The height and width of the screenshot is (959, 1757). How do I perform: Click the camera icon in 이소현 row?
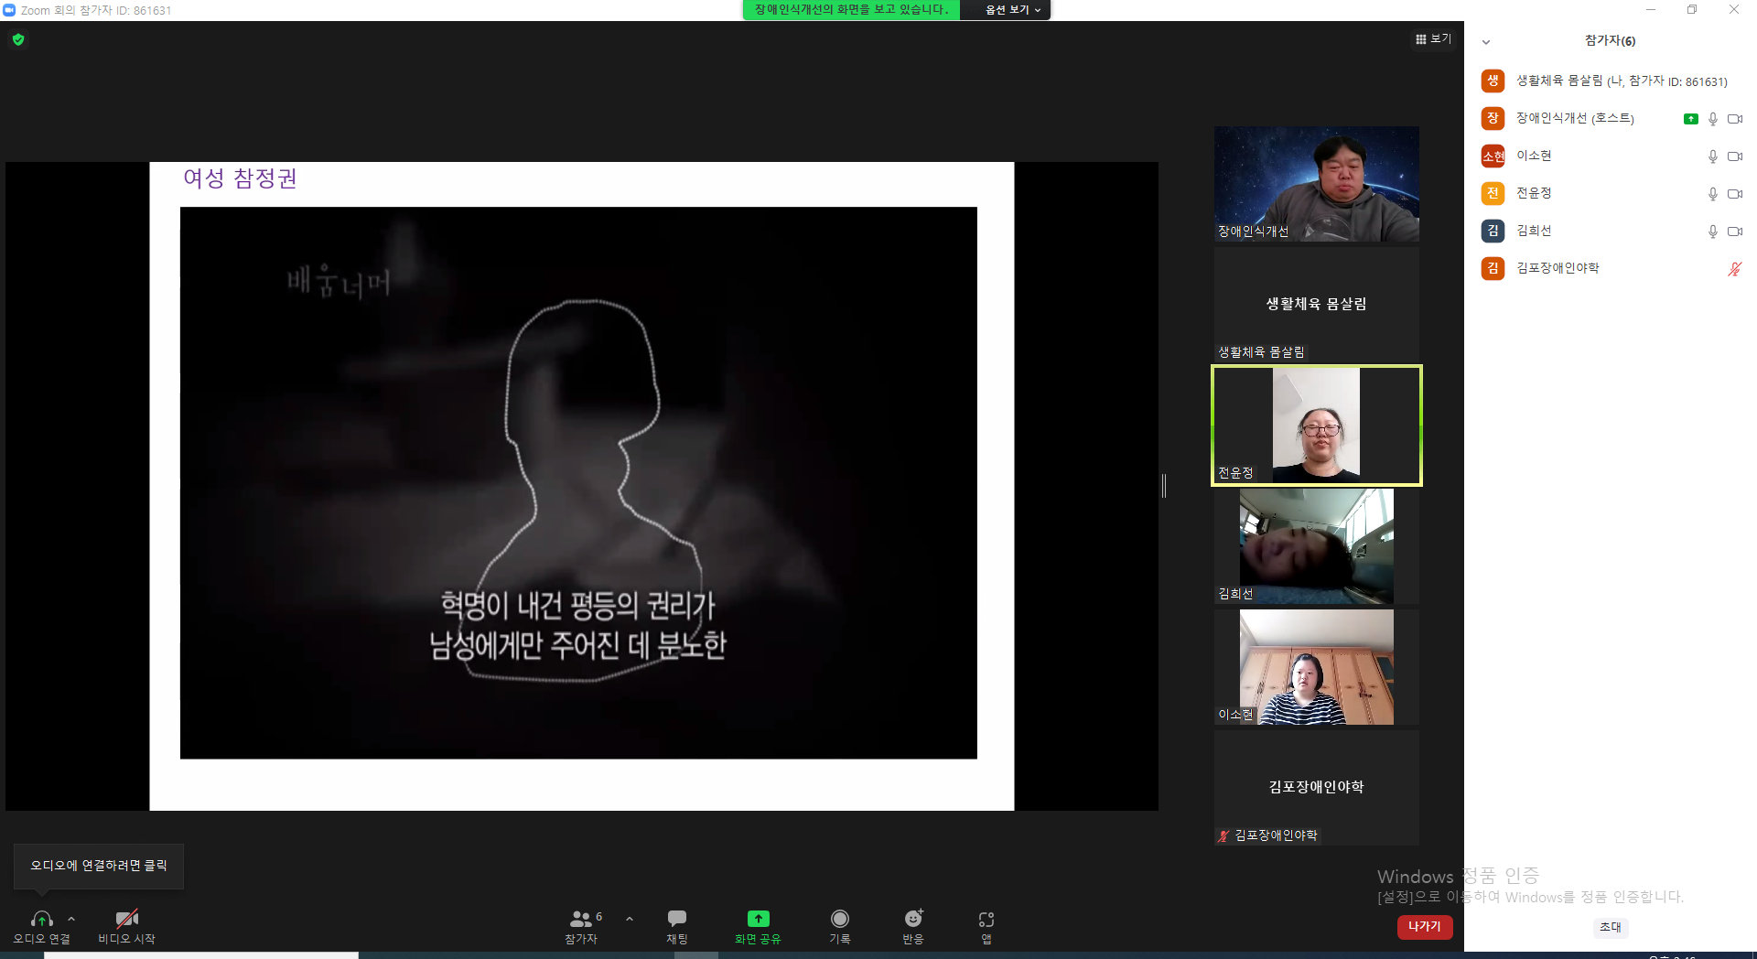click(x=1735, y=156)
